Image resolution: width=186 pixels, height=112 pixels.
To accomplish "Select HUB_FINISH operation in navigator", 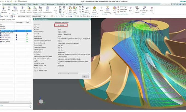I will tap(5, 39).
